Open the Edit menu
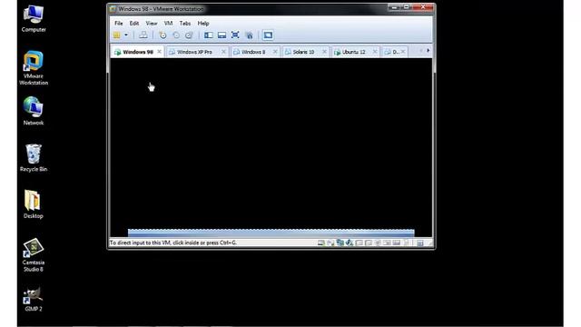This screenshot has height=327, width=581. click(x=134, y=24)
